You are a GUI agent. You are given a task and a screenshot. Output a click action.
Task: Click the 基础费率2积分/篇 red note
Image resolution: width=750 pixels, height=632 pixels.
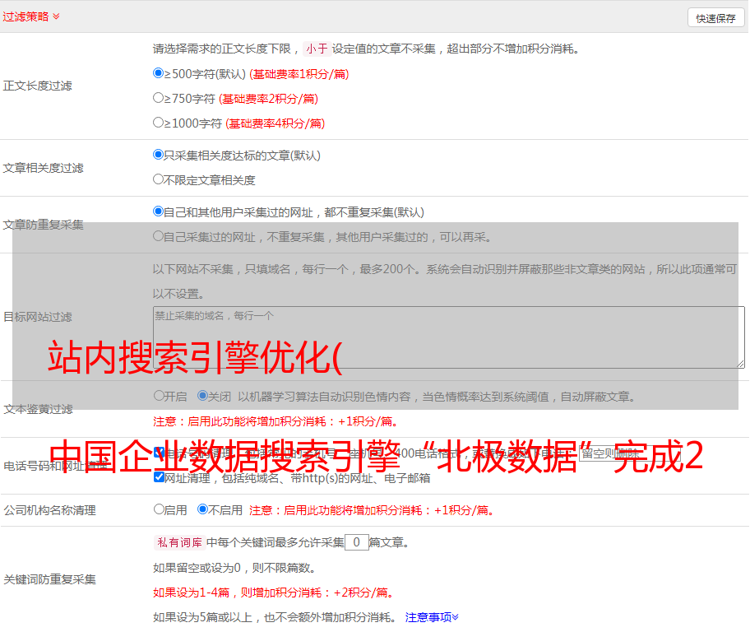[x=269, y=99]
